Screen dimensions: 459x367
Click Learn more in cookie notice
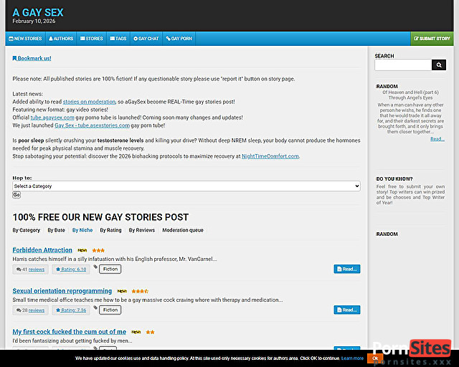click(352, 358)
